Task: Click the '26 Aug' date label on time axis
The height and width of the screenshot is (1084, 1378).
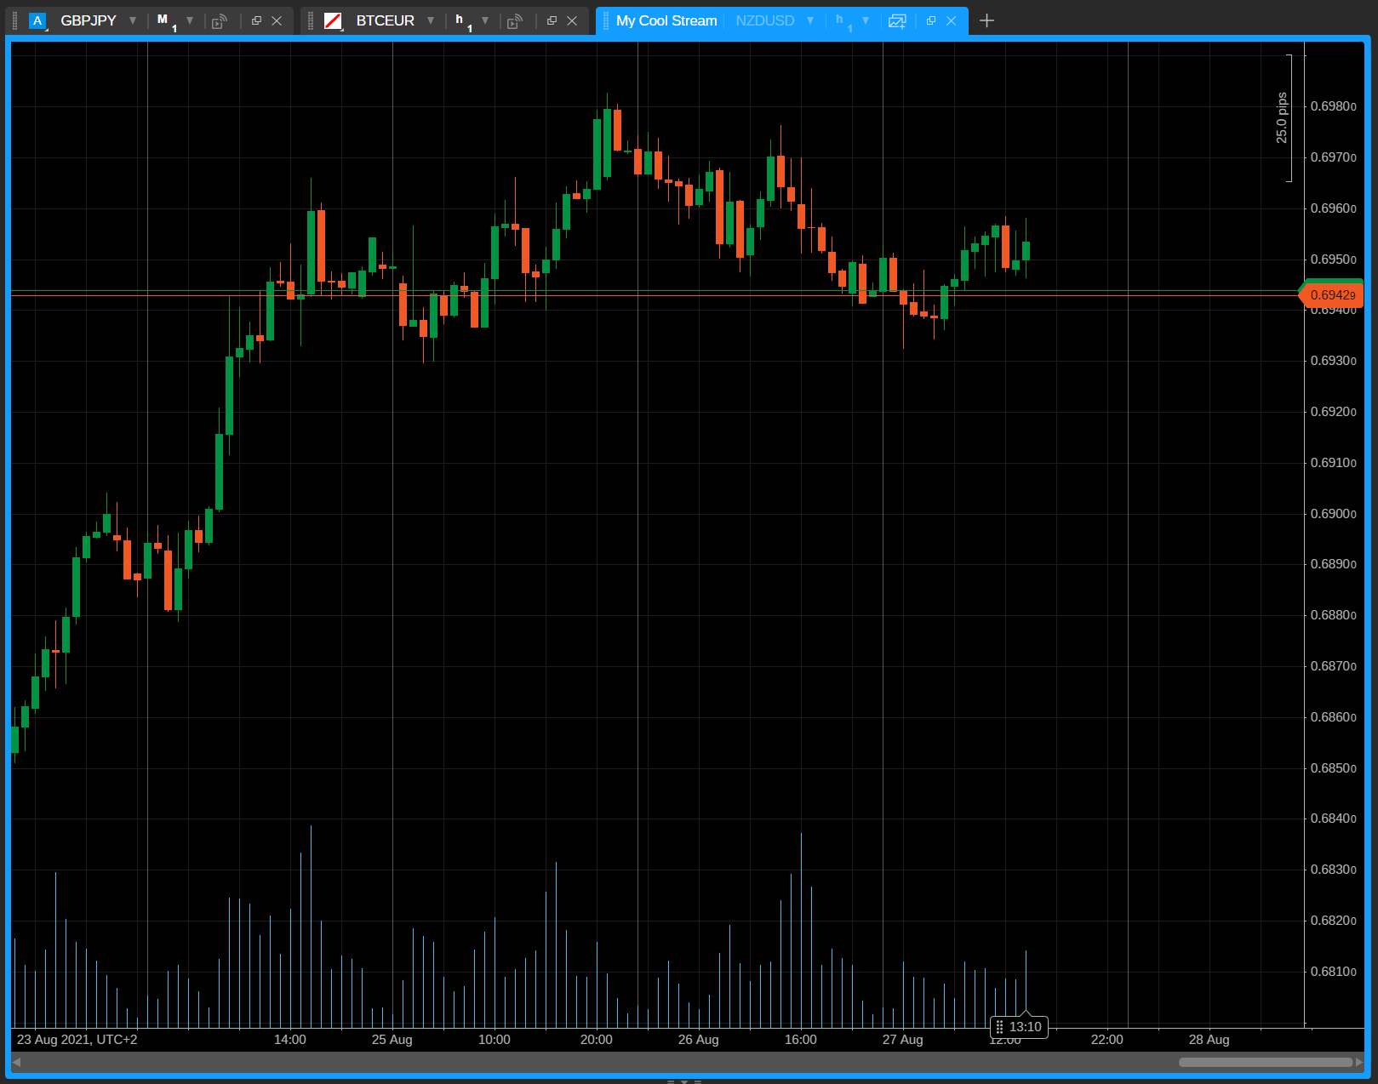Action: (x=699, y=1040)
